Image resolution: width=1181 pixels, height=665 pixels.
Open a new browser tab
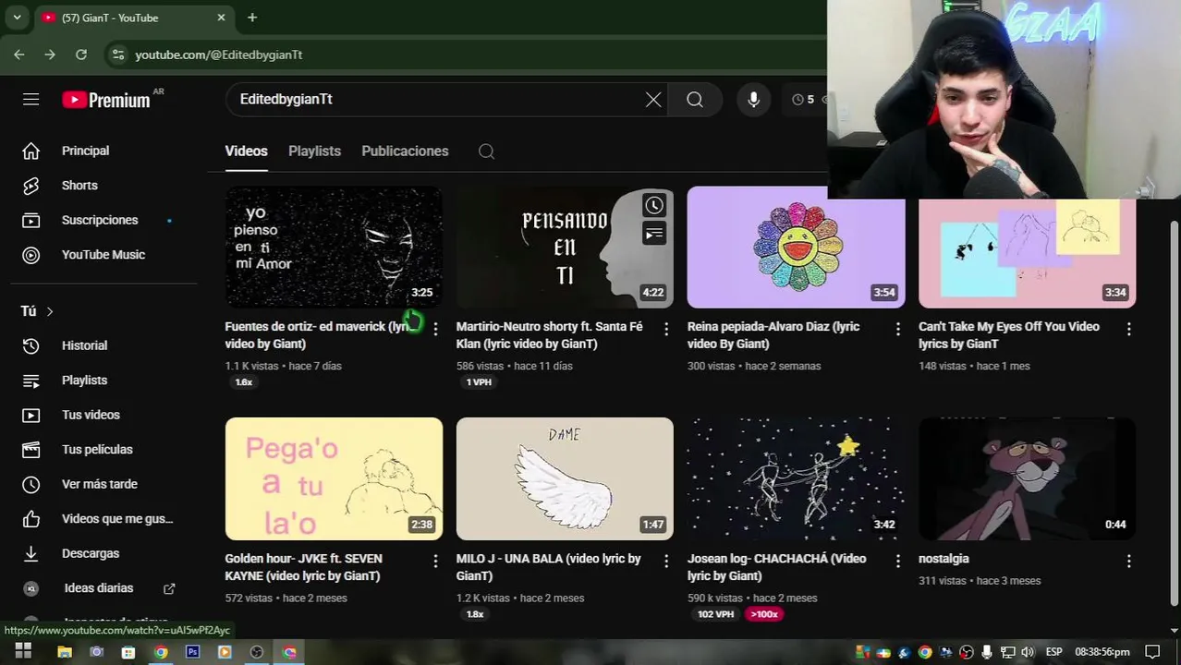click(252, 18)
